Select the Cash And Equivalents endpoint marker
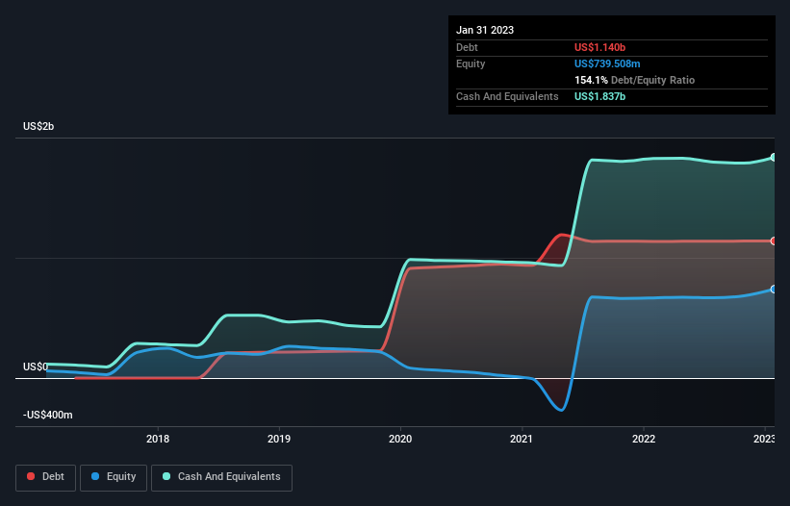 (x=773, y=158)
